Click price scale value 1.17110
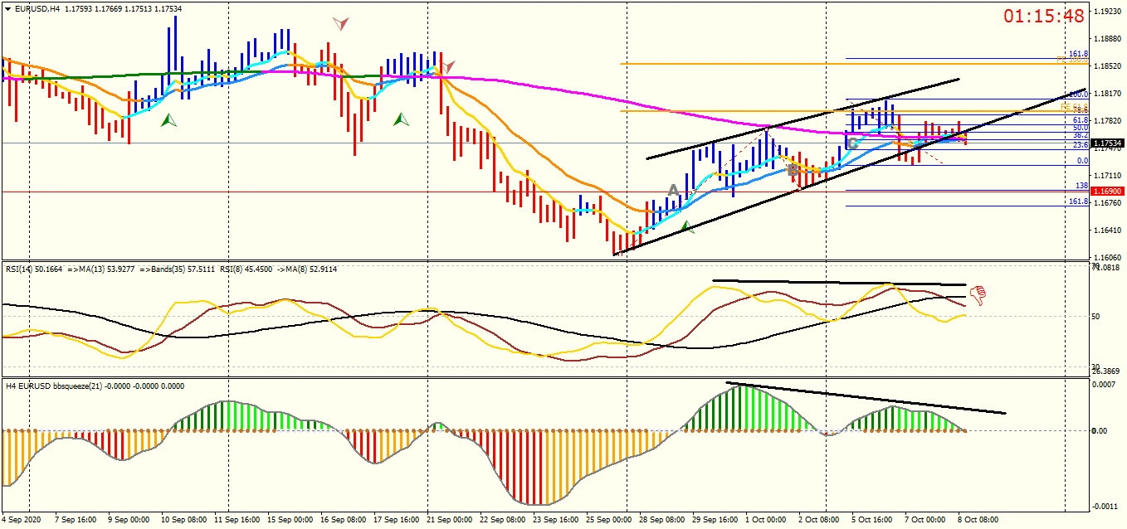The width and height of the screenshot is (1127, 529). (1109, 176)
